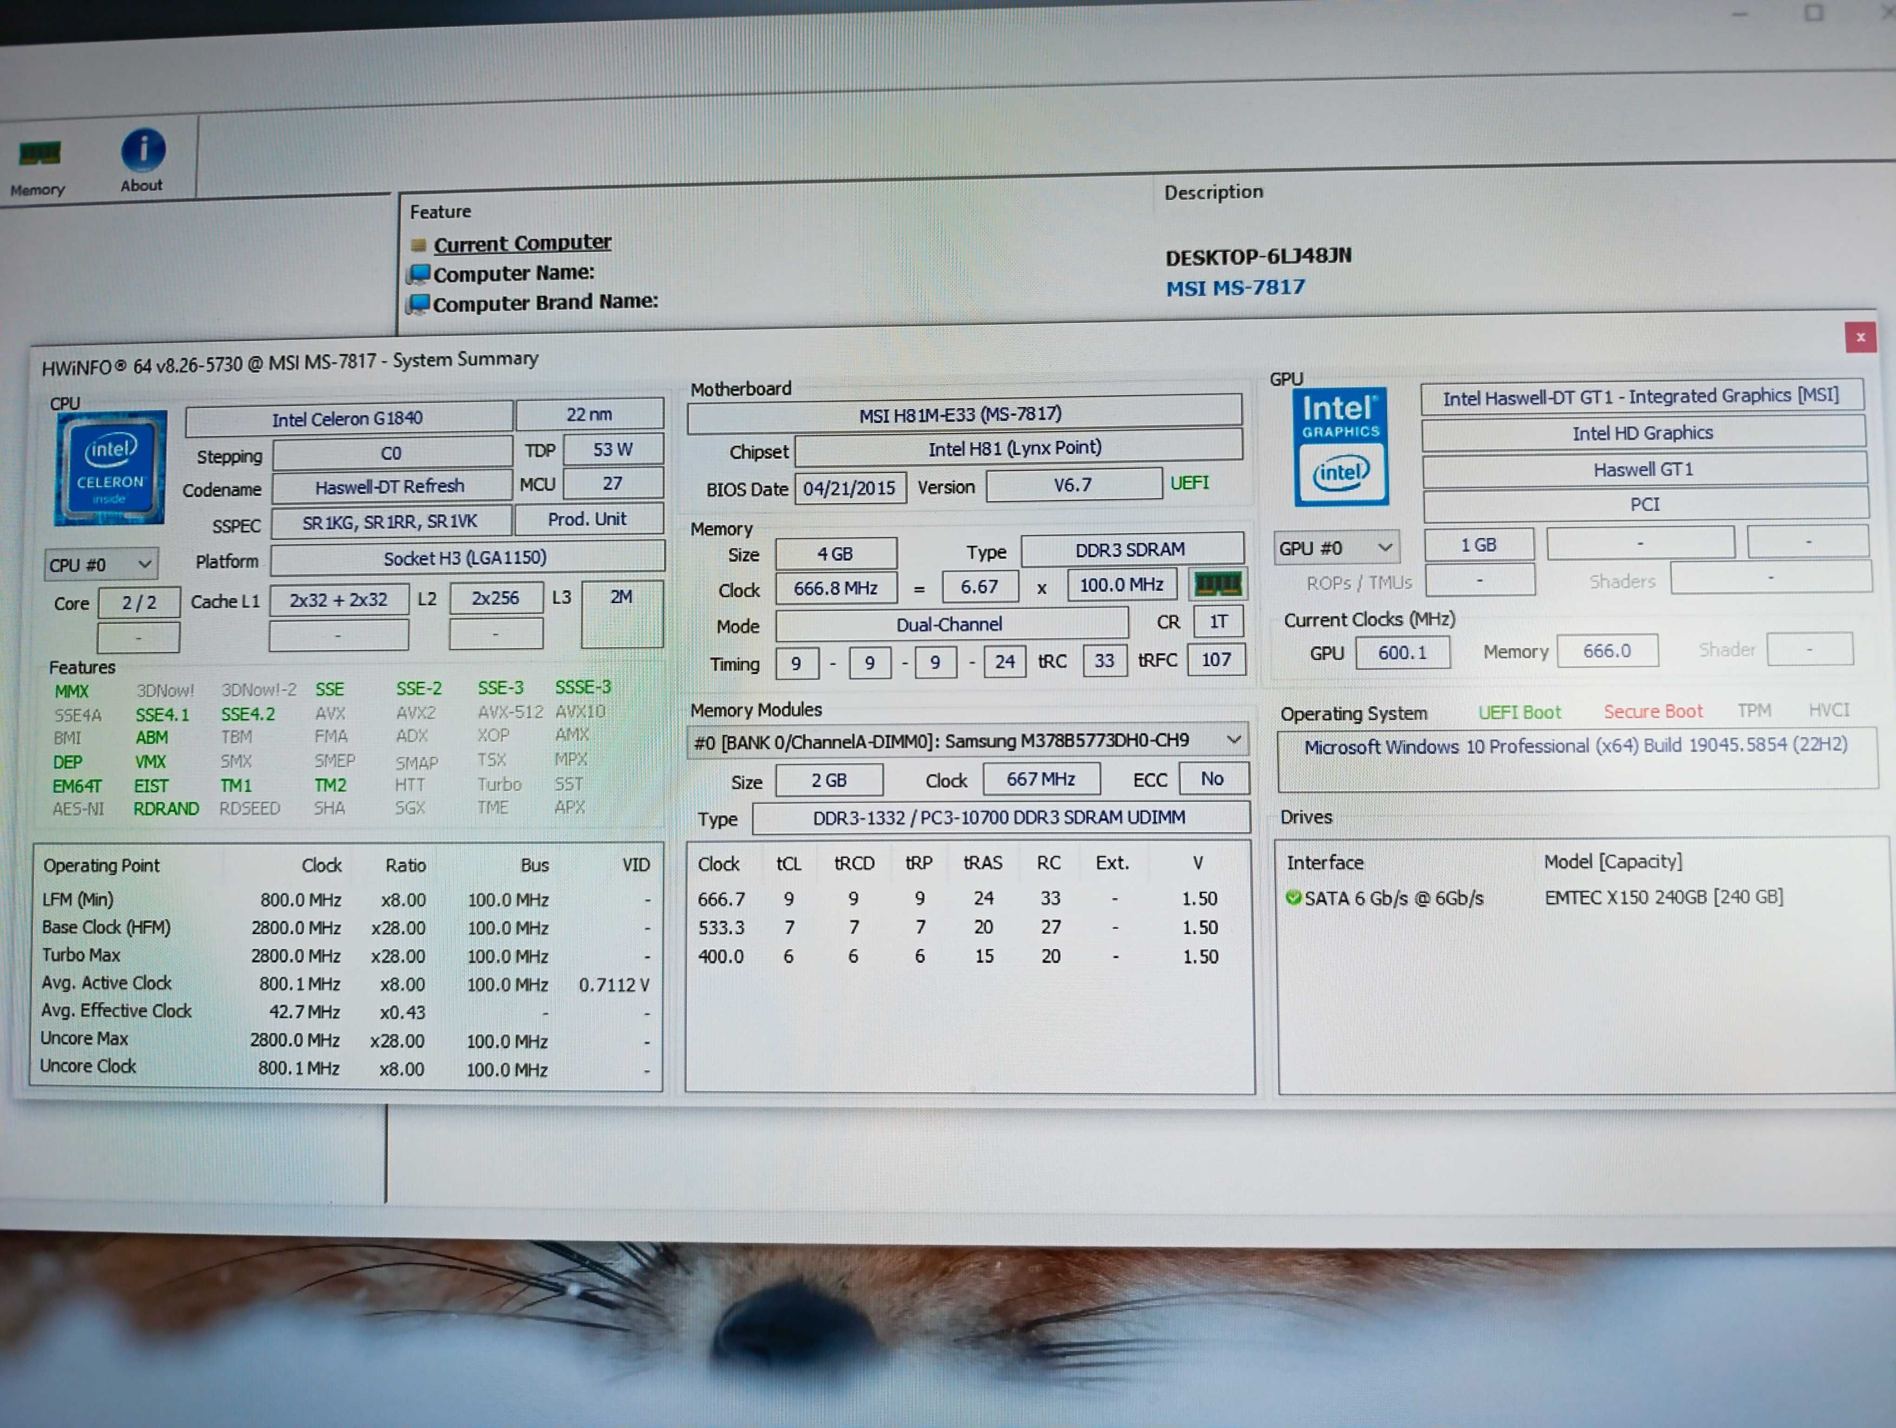Click the UEFI label next to BIOS version
This screenshot has height=1428, width=1896.
[1190, 483]
